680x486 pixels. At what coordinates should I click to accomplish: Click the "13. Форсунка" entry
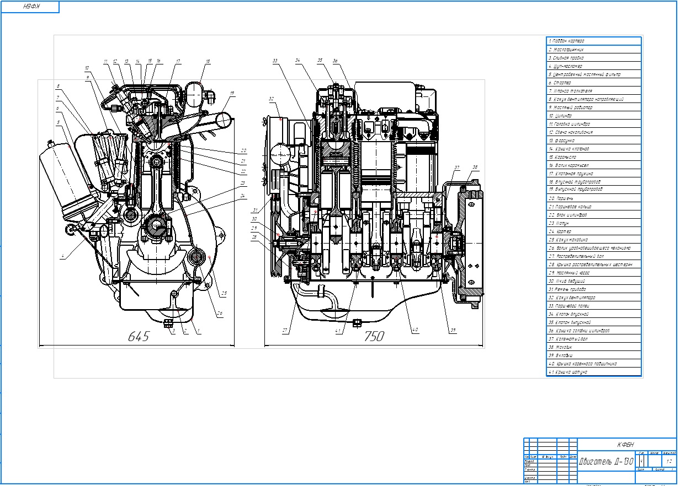594,140
